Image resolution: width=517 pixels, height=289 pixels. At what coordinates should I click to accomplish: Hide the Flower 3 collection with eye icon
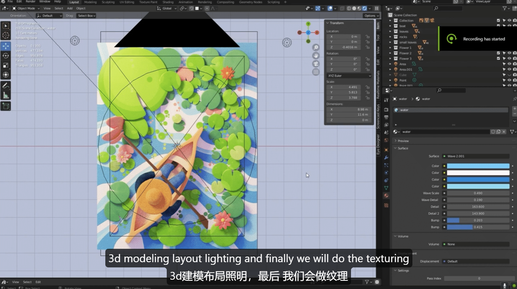point(509,58)
